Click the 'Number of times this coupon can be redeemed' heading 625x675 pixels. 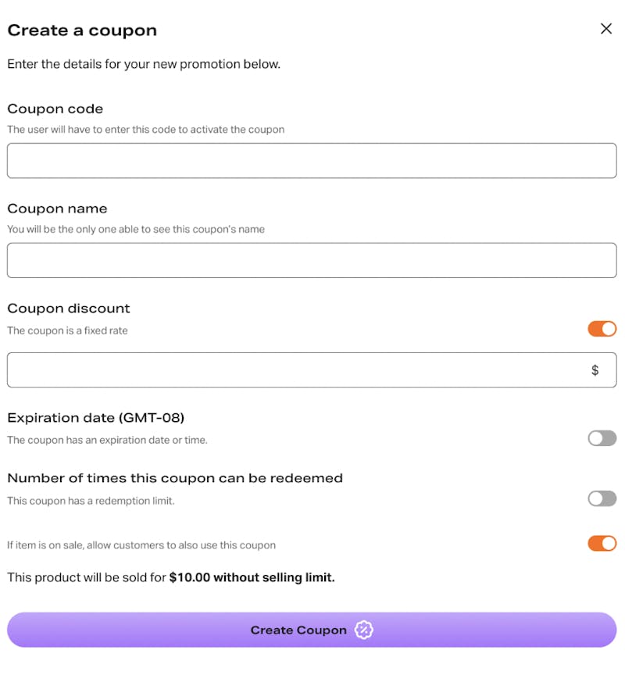tap(175, 478)
